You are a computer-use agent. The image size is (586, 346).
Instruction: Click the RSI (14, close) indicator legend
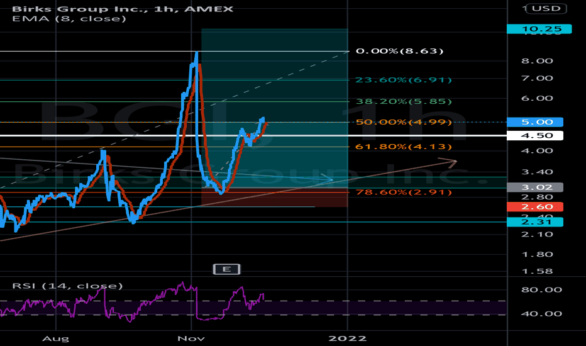click(x=67, y=286)
